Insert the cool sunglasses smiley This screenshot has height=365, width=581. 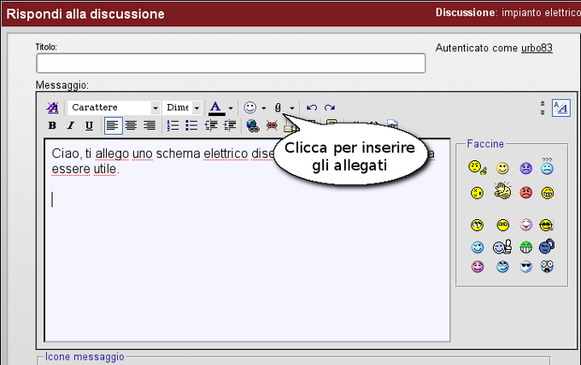pyautogui.click(x=525, y=267)
